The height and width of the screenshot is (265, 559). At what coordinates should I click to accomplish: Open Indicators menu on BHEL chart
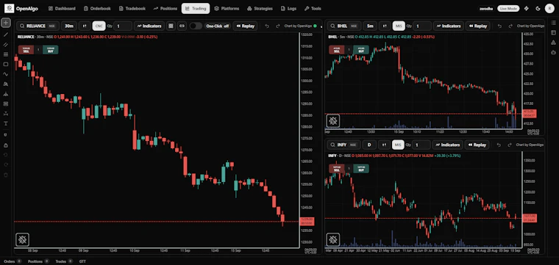point(448,26)
